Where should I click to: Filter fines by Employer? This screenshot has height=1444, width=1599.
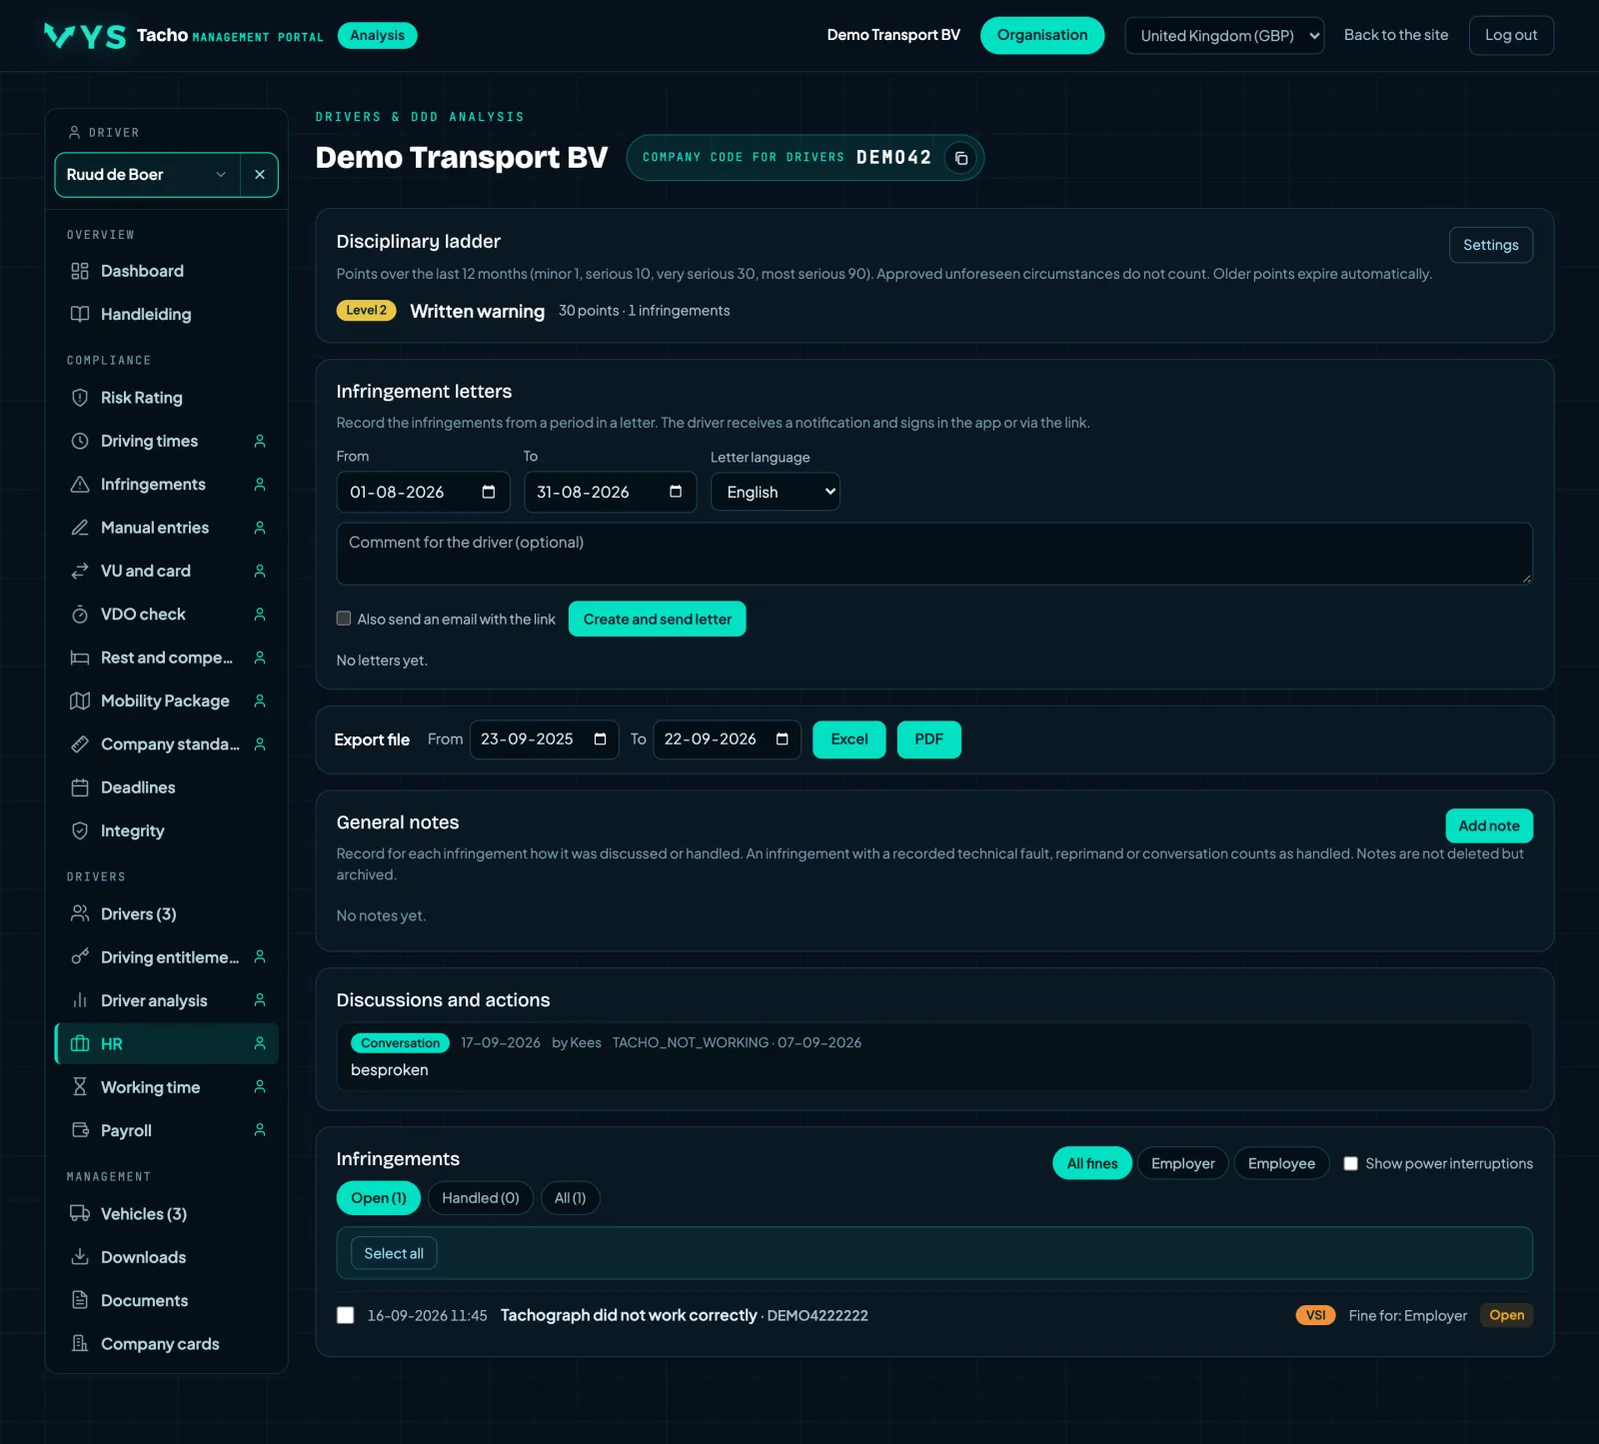coord(1182,1163)
